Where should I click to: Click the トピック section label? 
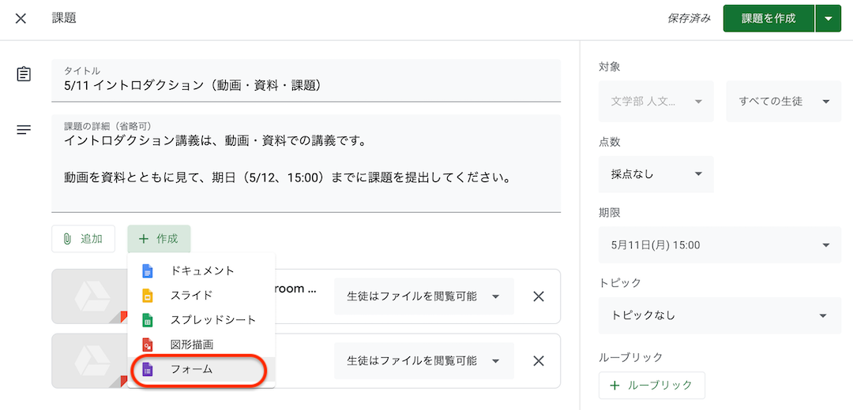pyautogui.click(x=620, y=282)
